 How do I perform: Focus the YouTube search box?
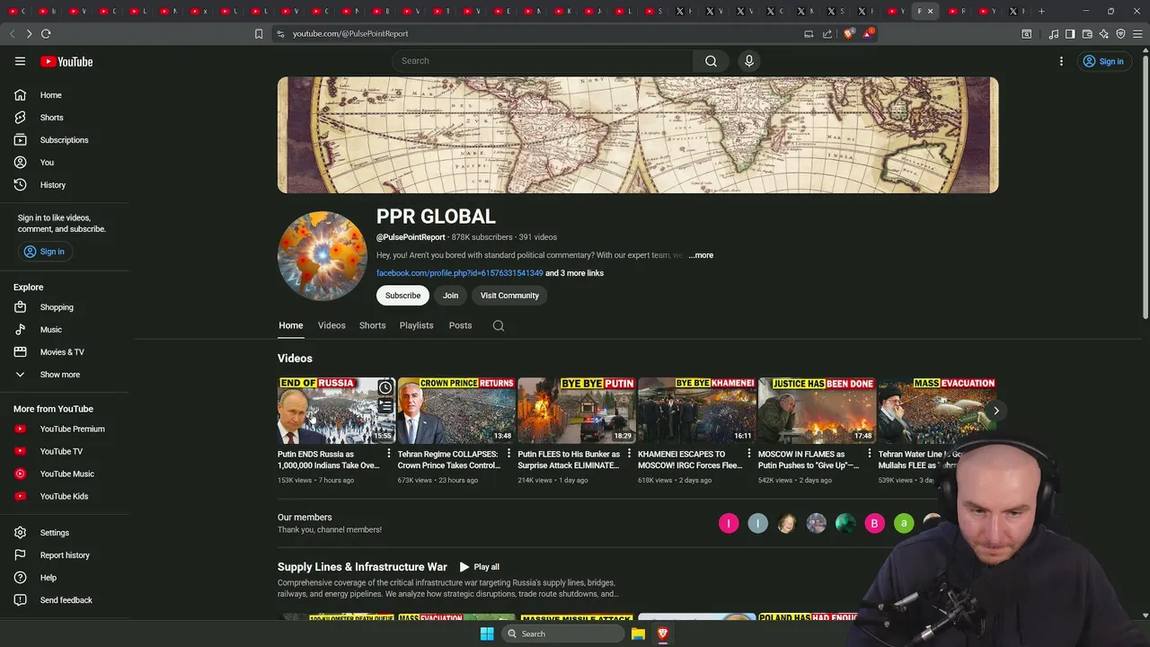(x=543, y=61)
